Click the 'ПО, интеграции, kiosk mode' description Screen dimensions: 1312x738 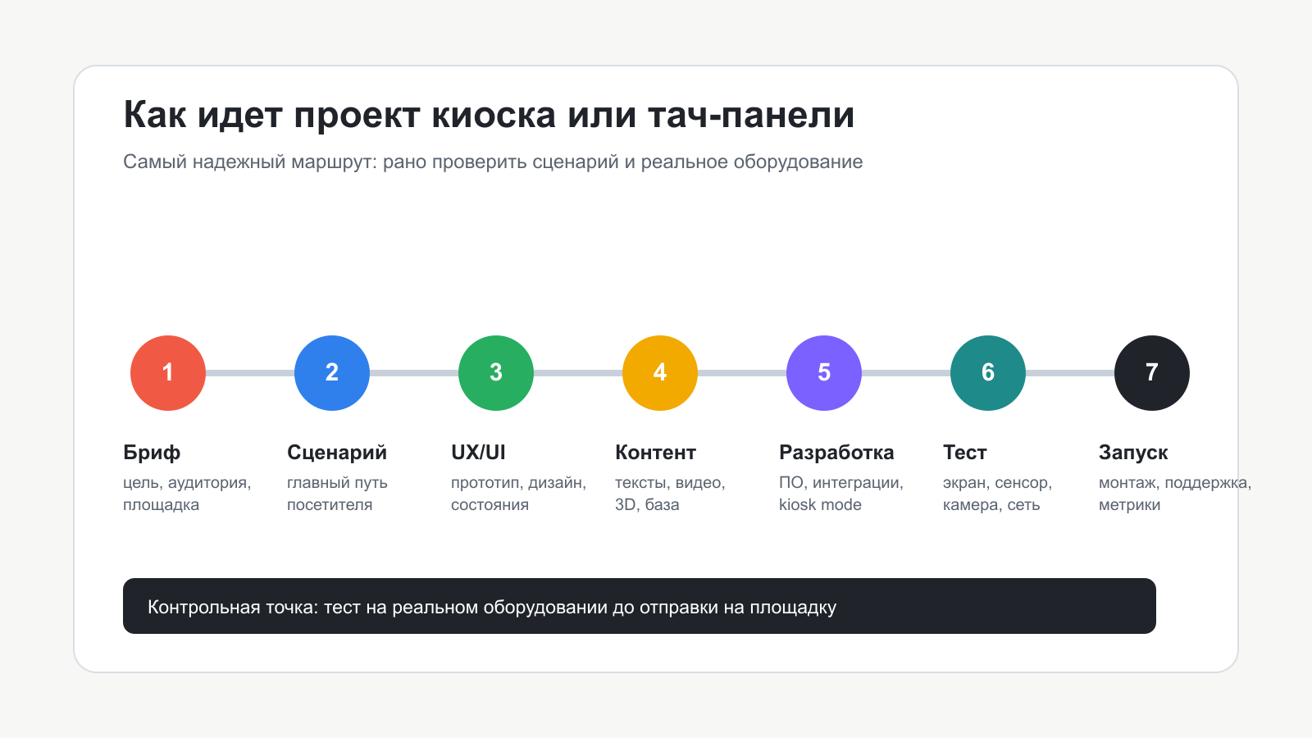[841, 494]
